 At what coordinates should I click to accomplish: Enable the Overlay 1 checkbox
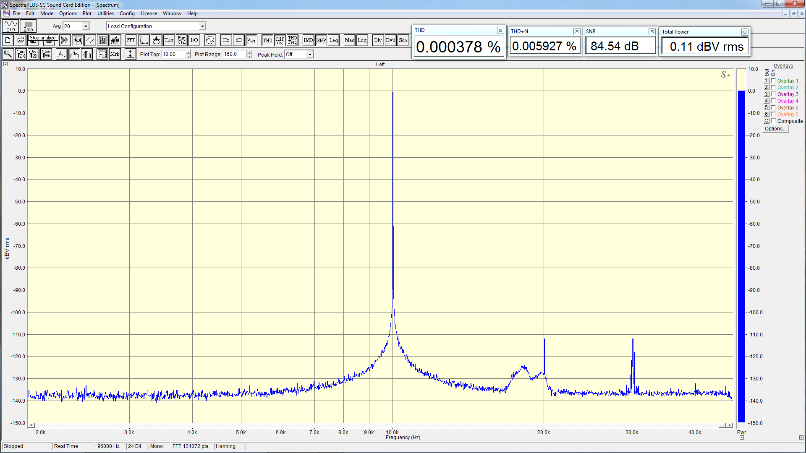[x=773, y=81]
